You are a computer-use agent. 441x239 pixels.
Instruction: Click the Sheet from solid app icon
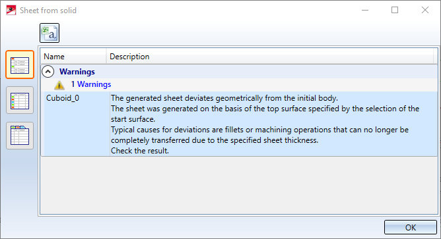[x=11, y=11]
